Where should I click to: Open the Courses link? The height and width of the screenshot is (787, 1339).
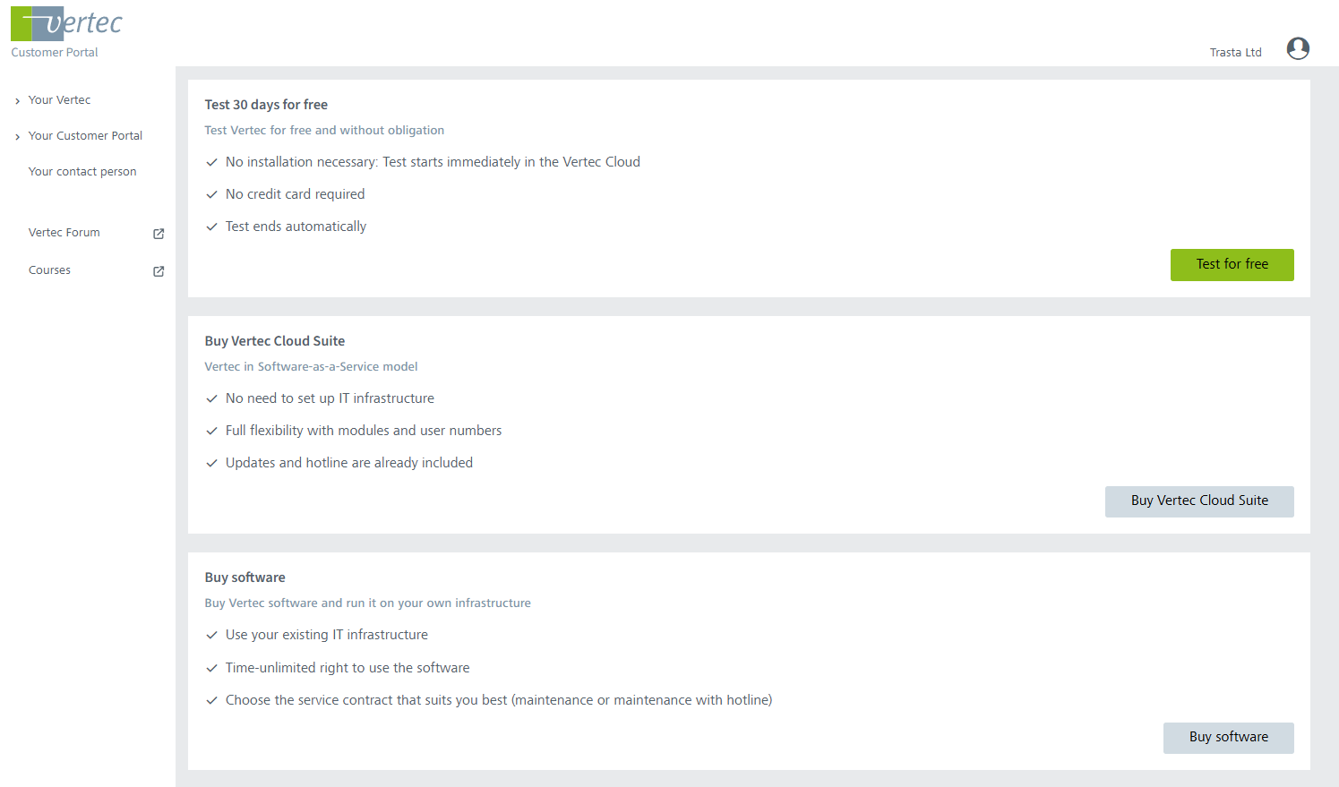click(x=49, y=270)
